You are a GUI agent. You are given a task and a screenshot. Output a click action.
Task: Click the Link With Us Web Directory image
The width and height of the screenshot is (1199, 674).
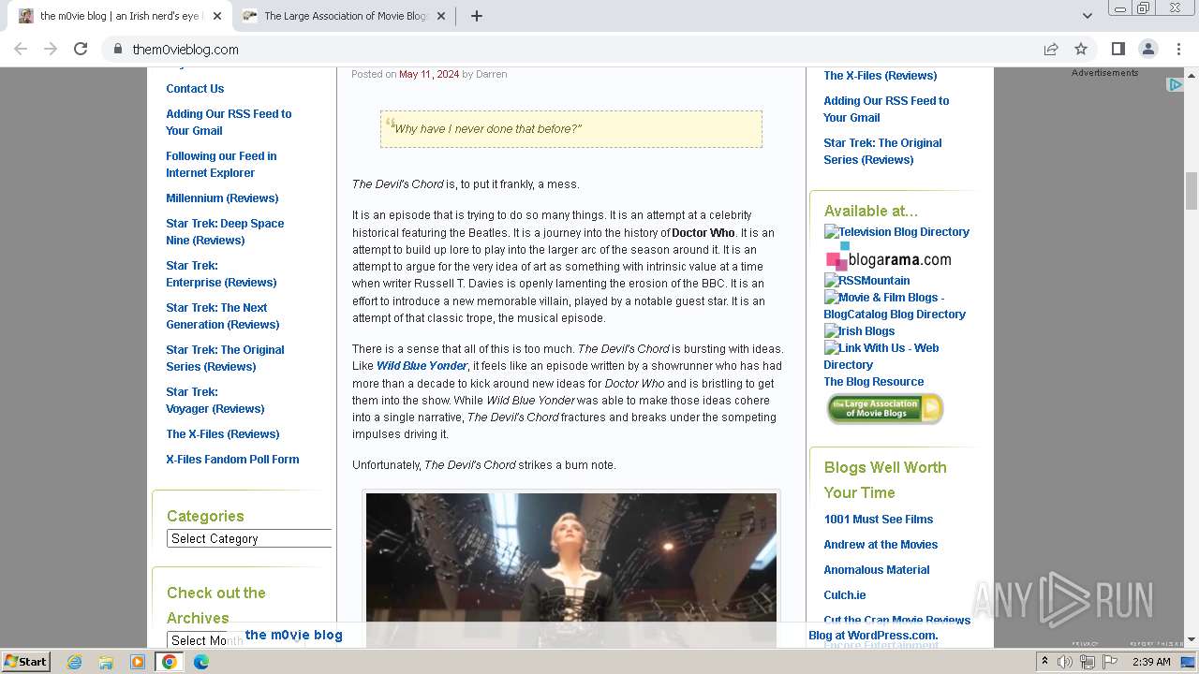[881, 356]
